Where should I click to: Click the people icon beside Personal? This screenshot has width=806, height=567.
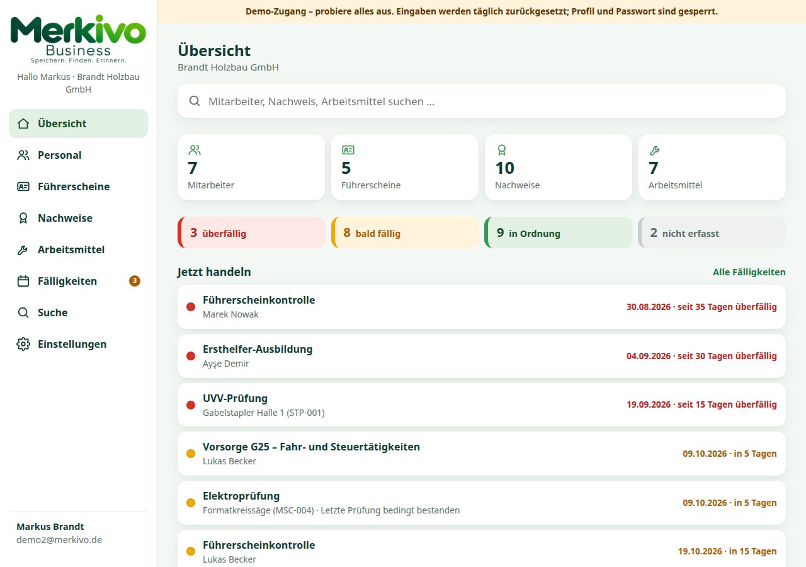(x=23, y=155)
